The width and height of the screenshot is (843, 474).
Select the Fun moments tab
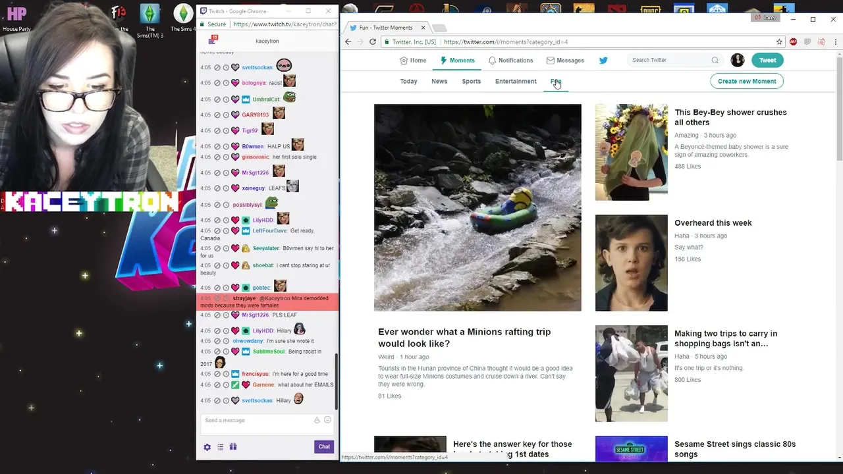click(x=556, y=82)
